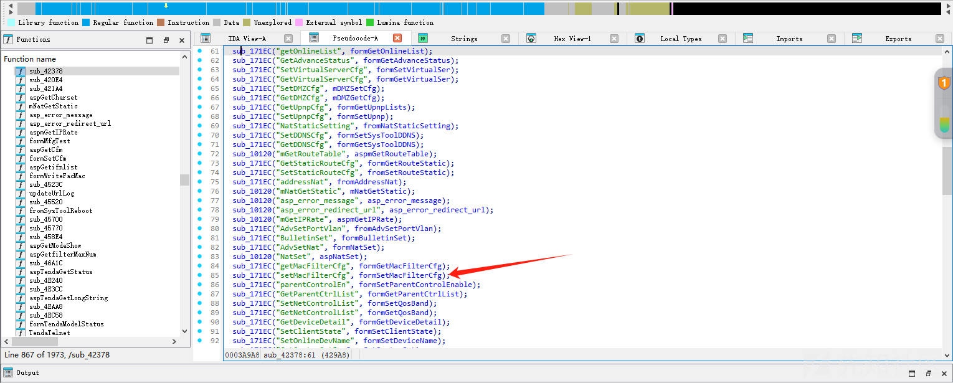
Task: Click formSetMacFilterCfg on line 85
Action: (401, 275)
